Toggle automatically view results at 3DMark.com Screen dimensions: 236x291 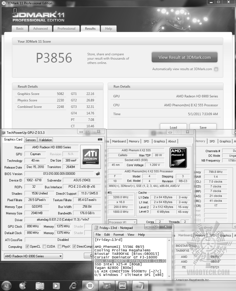point(216,69)
